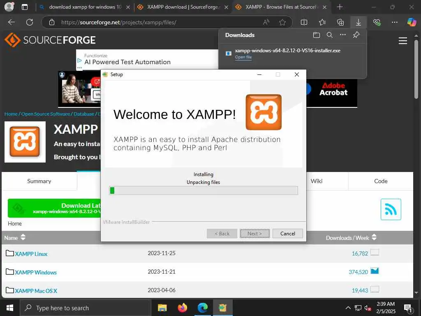This screenshot has width=421, height=316.
Task: Switch to XAMPP installer taskbar icon
Action: pos(222,308)
